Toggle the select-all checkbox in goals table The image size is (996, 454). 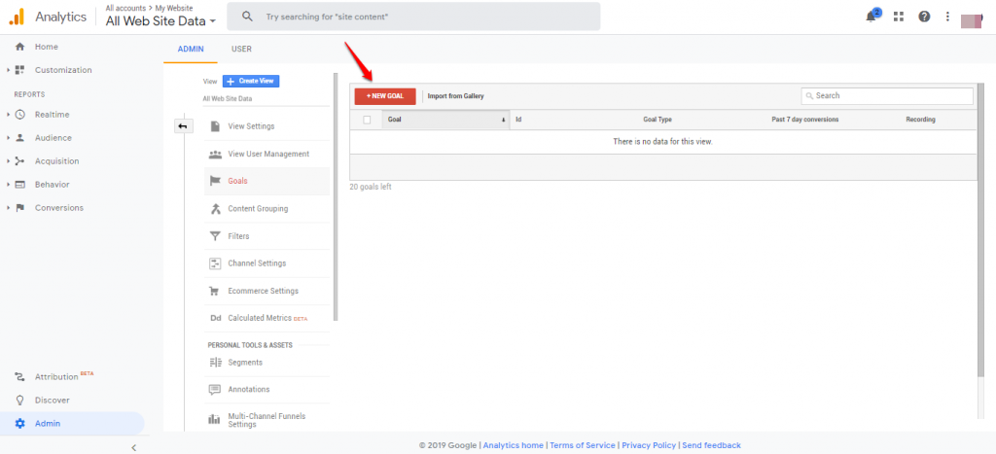point(367,120)
